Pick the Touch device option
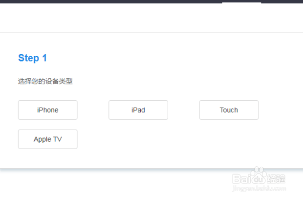Viewport: 303px width, 199px height. [x=229, y=110]
